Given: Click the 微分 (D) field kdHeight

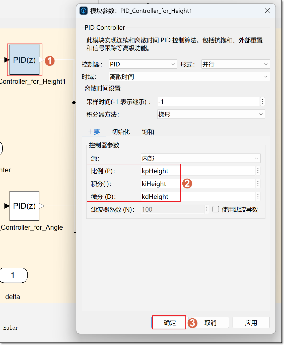Looking at the screenshot, I should (x=198, y=197).
